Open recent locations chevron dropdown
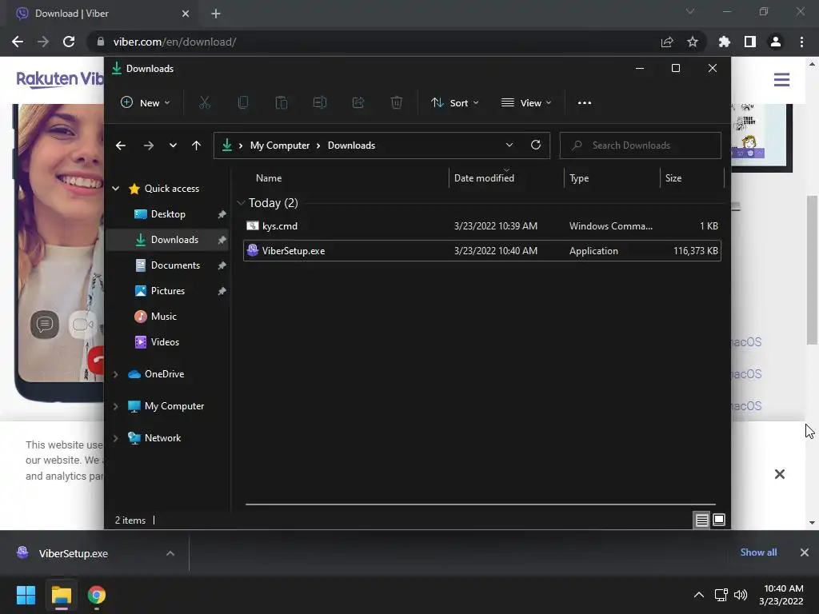 [173, 146]
